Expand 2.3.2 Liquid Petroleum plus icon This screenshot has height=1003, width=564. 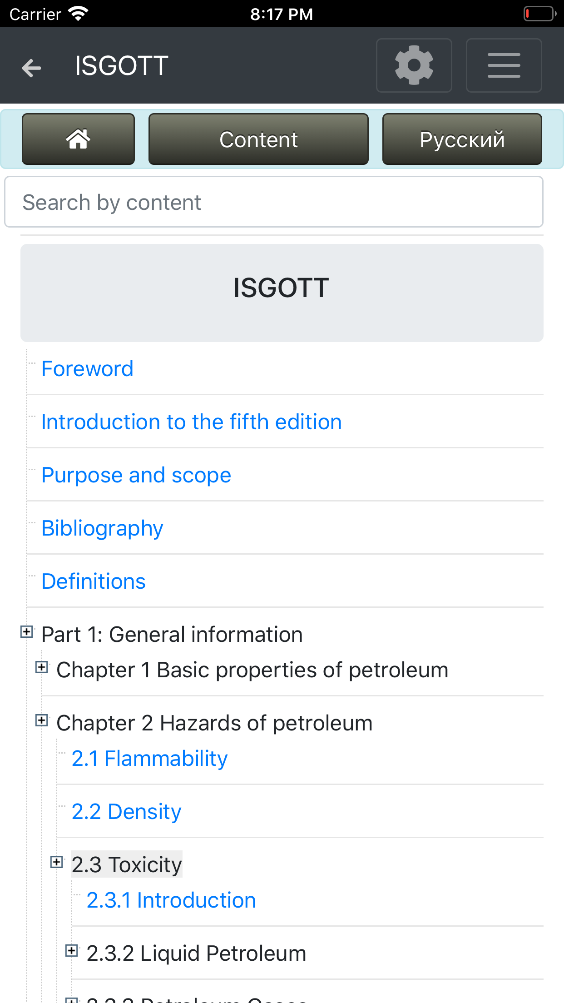(x=72, y=950)
